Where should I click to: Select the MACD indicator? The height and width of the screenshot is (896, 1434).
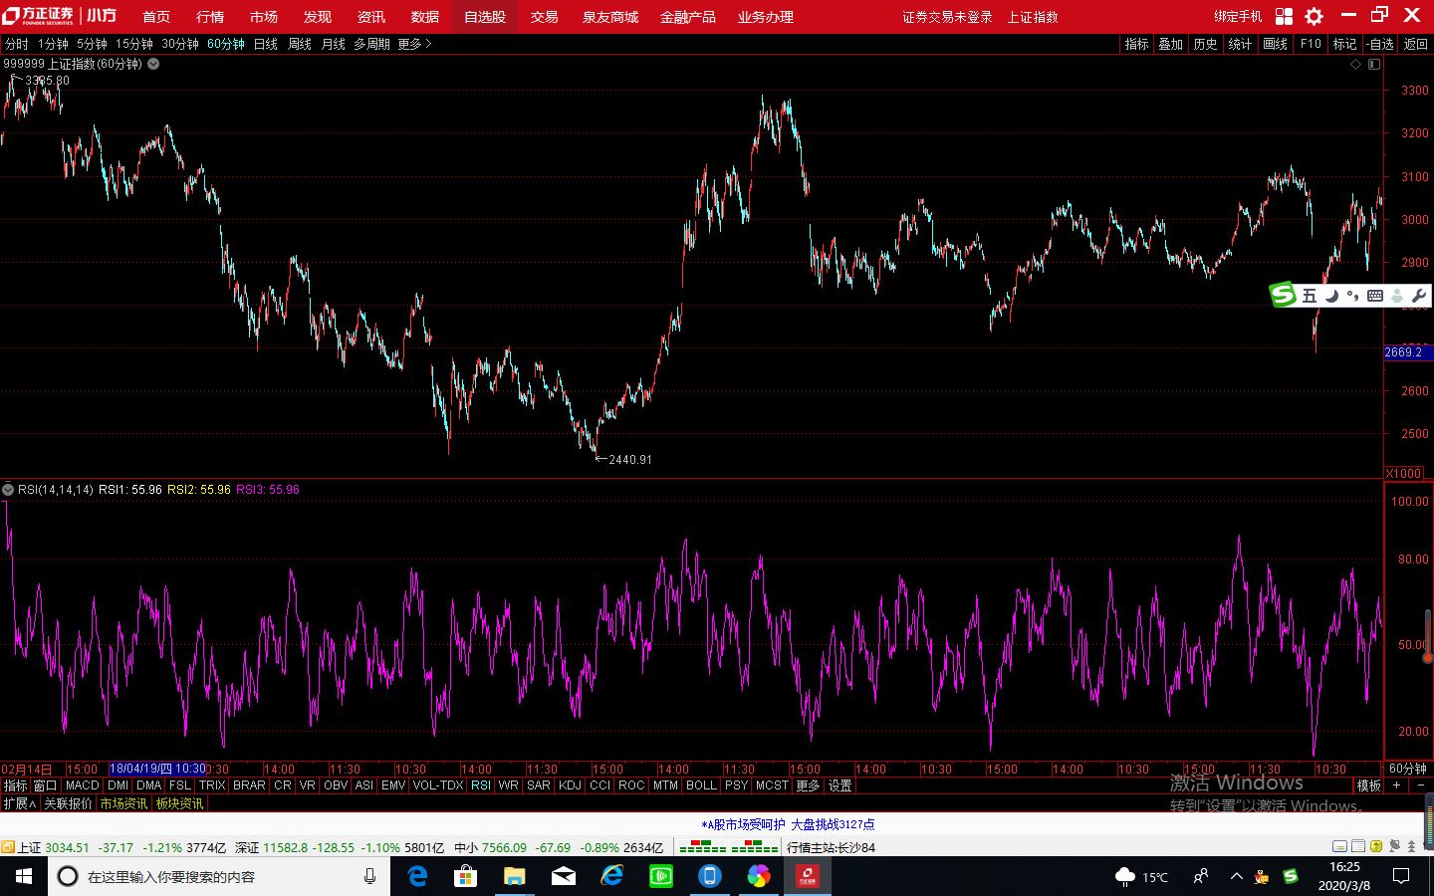pos(83,785)
